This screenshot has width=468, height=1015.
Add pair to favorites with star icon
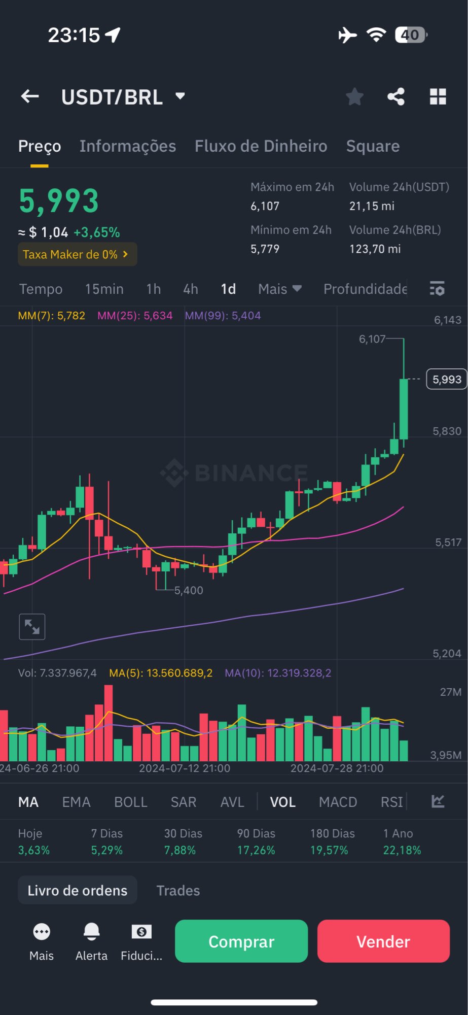point(355,96)
